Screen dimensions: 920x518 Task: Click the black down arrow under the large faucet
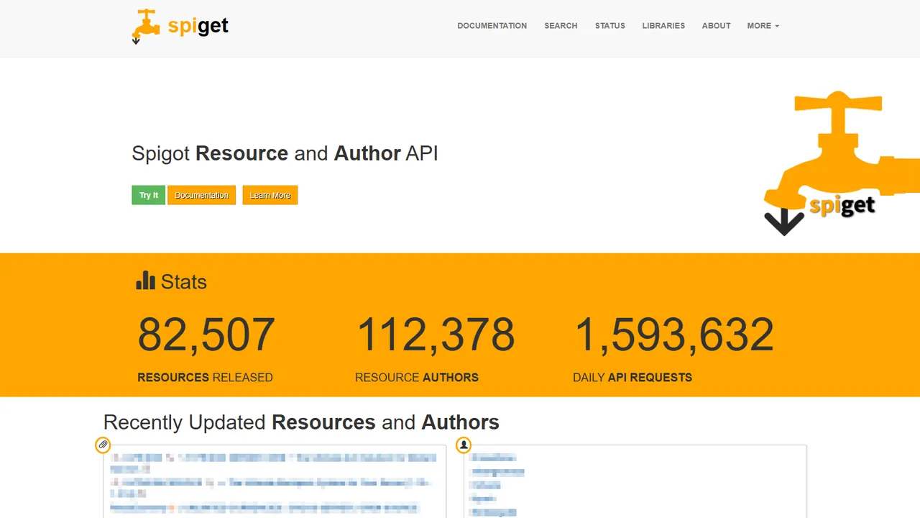pyautogui.click(x=783, y=222)
